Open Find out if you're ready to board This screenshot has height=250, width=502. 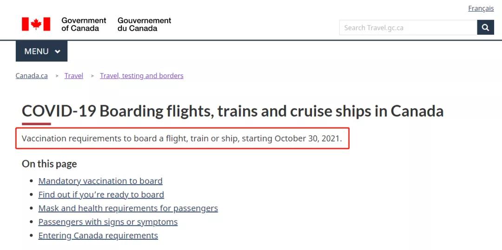coord(101,195)
